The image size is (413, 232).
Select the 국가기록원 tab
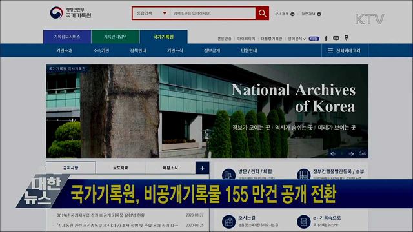click(163, 37)
